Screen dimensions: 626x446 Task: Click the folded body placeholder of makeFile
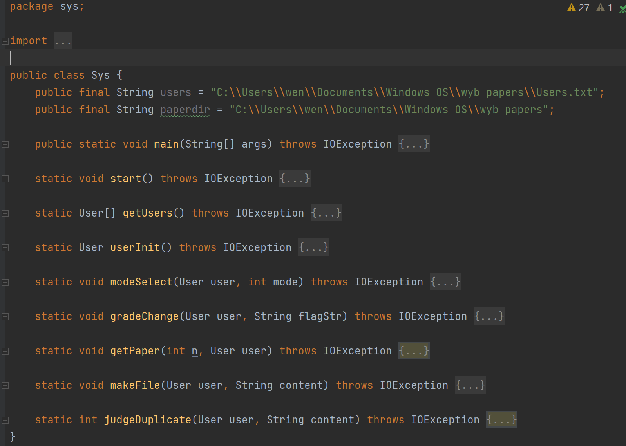click(470, 385)
